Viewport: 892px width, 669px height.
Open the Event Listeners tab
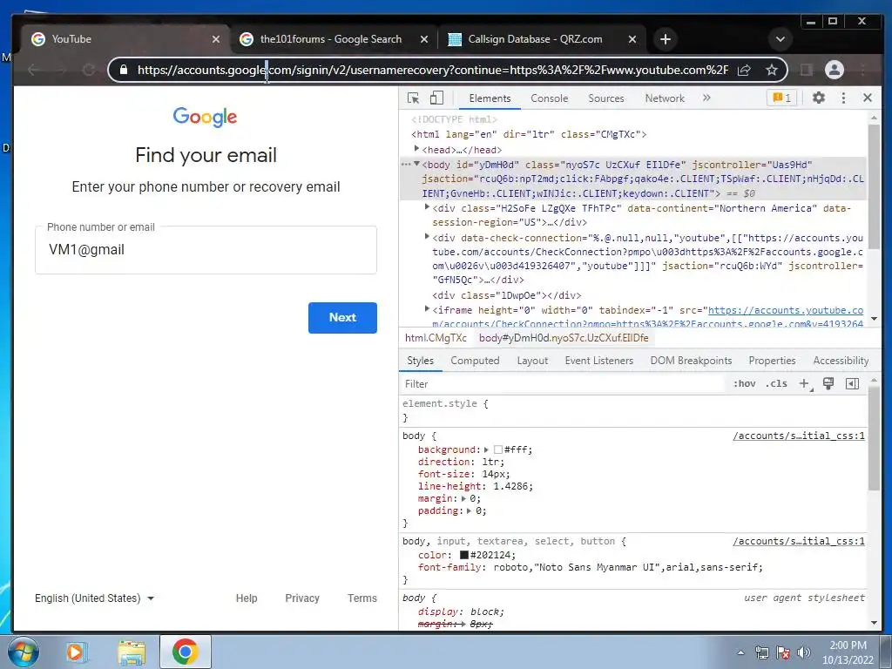pos(599,361)
